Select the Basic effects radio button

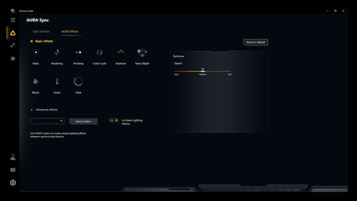pos(32,41)
